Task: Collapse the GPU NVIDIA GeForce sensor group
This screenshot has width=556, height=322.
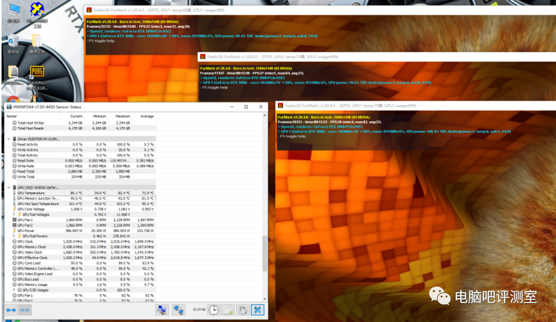Action: click(9, 187)
